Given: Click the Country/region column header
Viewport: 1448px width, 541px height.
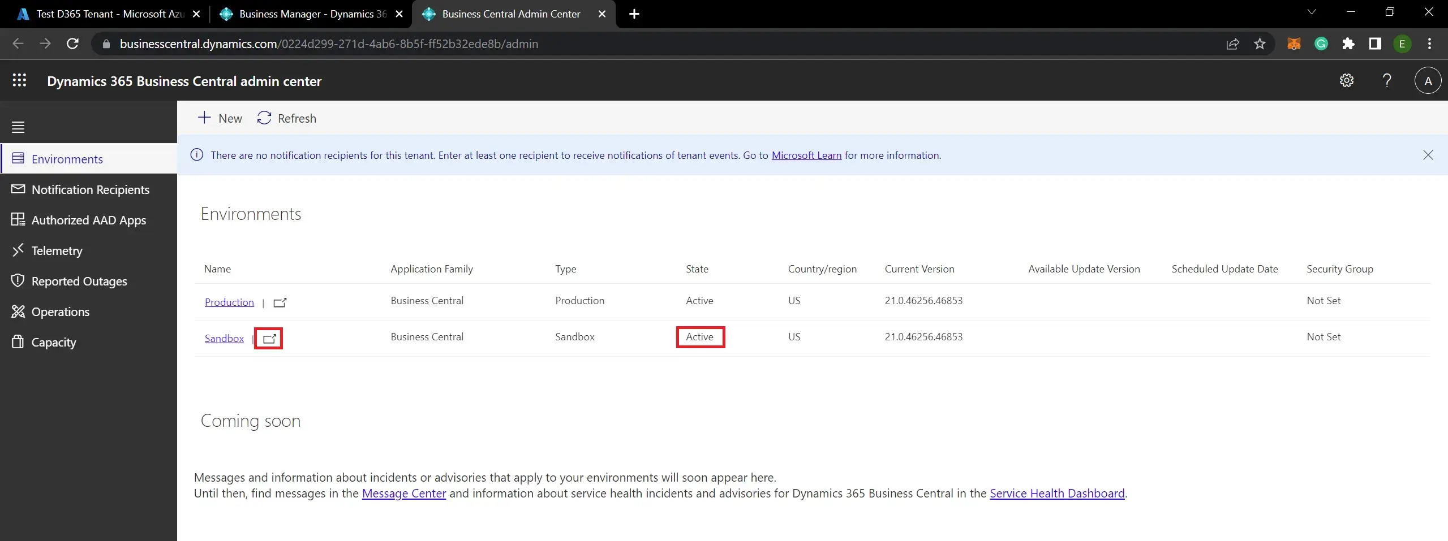Looking at the screenshot, I should [822, 269].
